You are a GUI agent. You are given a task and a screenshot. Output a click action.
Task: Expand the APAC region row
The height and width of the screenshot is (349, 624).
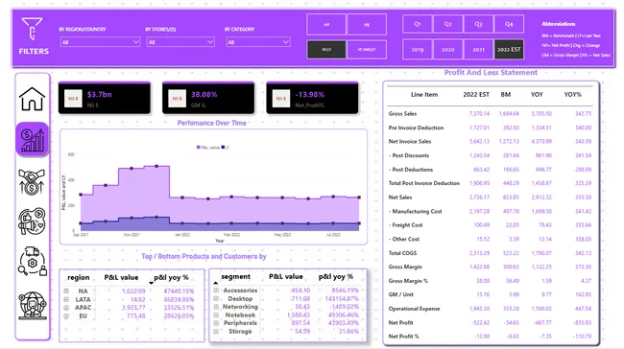pos(66,308)
